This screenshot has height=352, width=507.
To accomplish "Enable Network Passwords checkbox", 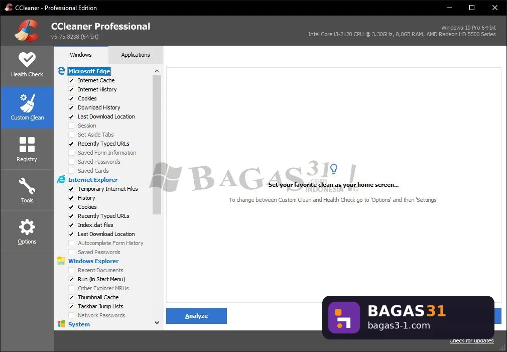I will tap(71, 315).
